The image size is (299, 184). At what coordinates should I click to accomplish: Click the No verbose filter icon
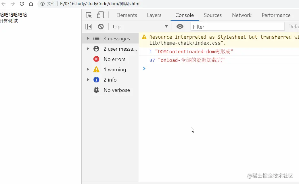(96, 90)
